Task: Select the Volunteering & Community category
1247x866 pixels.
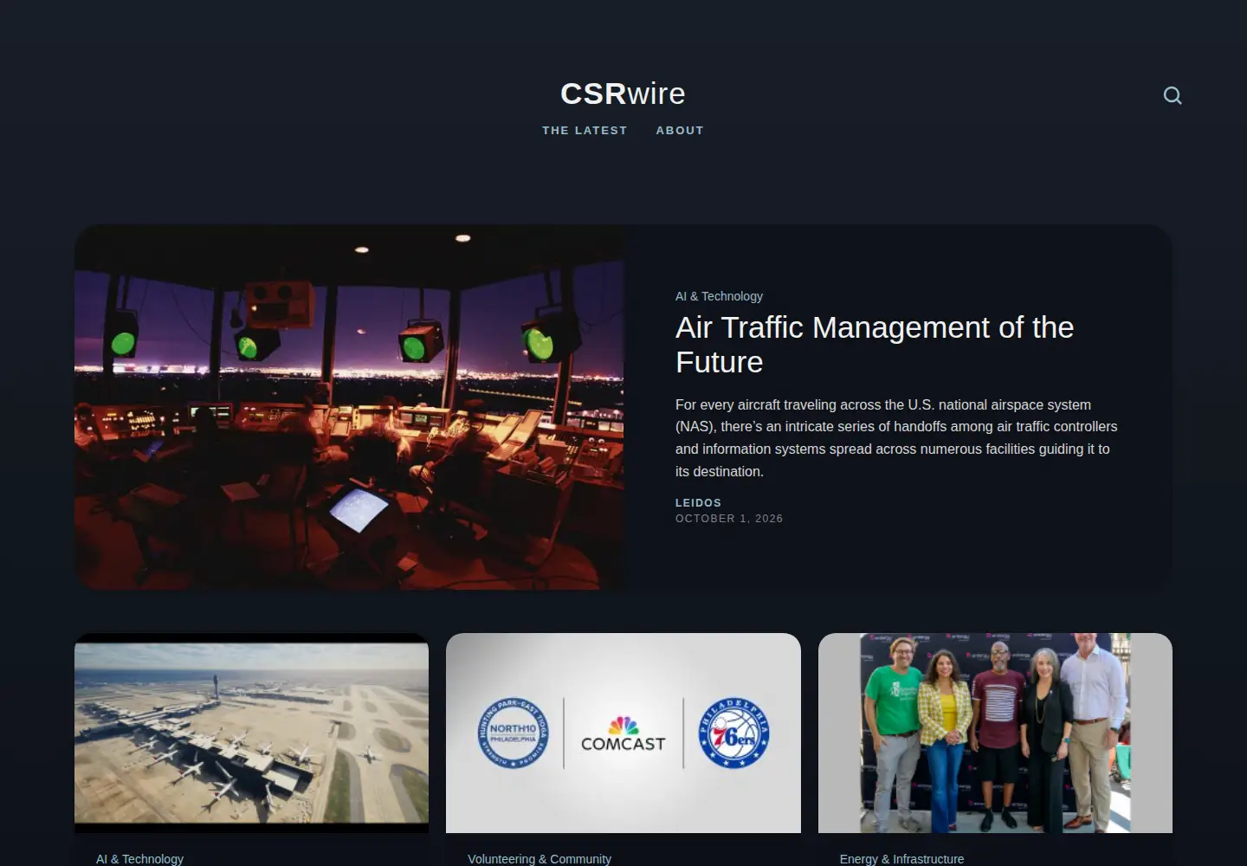Action: tap(540, 859)
